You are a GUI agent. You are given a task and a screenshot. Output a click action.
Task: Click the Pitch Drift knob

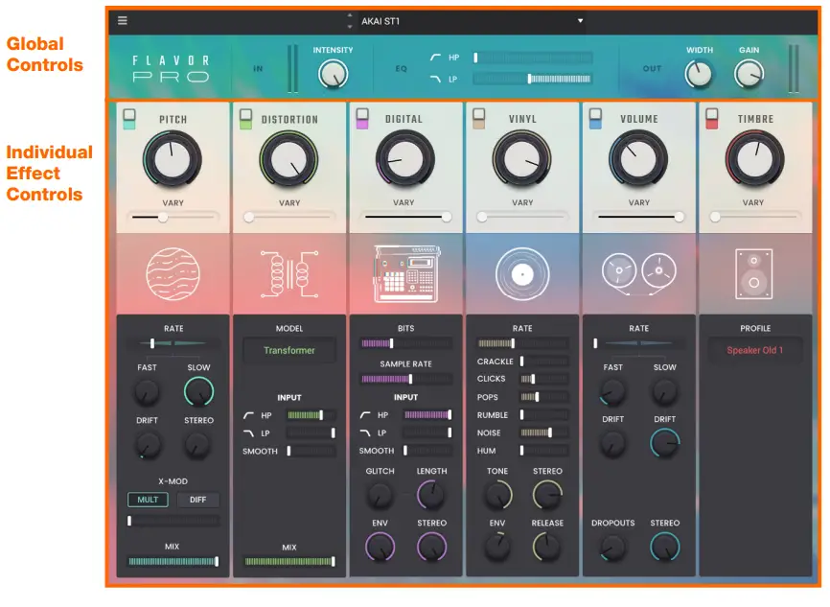[x=148, y=445]
